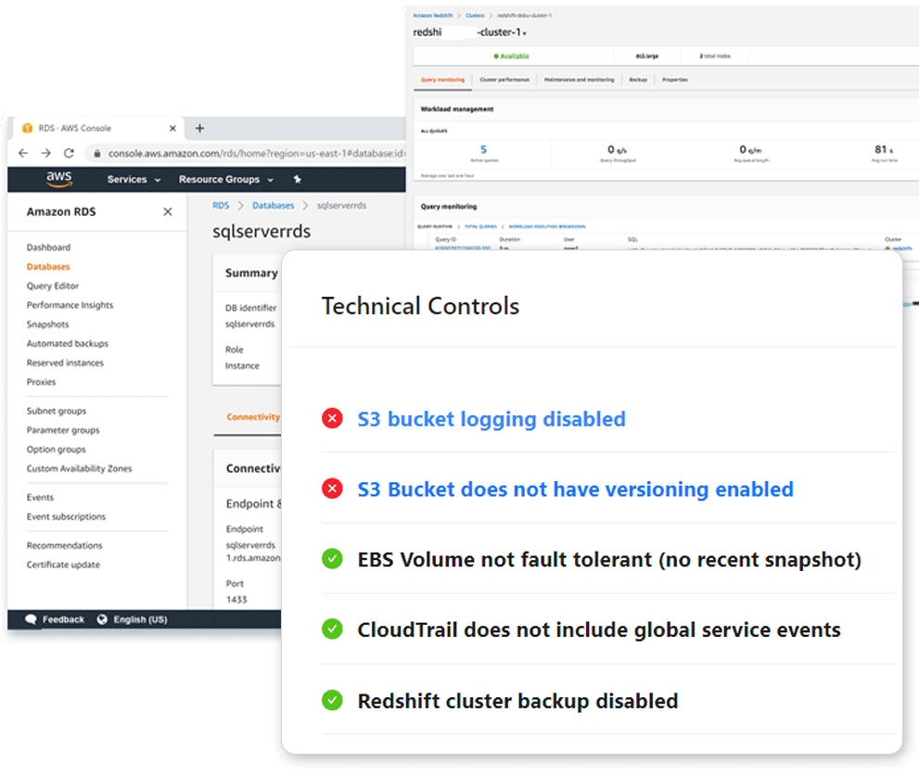Screen dimensions: 919x776
Task: Click the pin shortcut icon in the AWS header
Action: pyautogui.click(x=297, y=179)
